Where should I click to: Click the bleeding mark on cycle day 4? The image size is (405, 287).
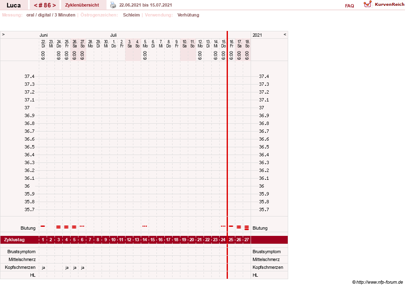click(x=66, y=227)
